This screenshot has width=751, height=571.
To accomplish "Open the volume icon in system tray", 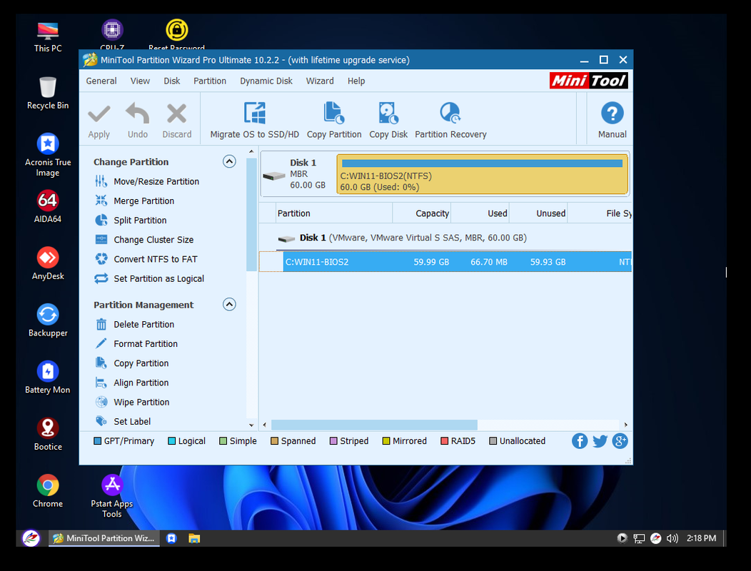I will pos(672,538).
